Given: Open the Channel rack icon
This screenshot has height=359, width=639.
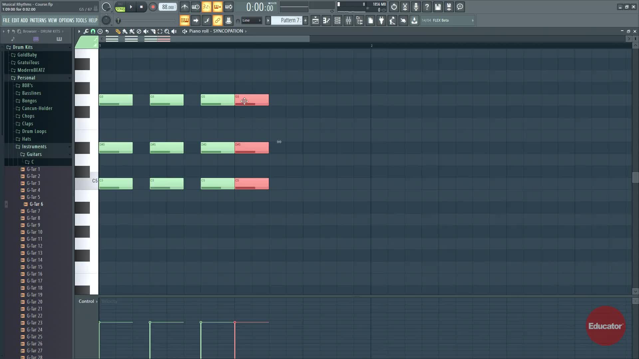Looking at the screenshot, I should pos(337,21).
